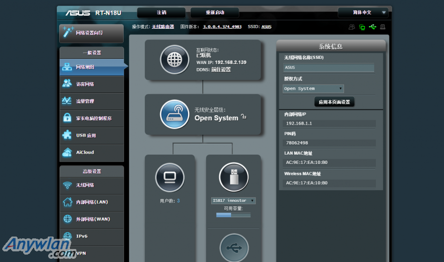Screen dimensions: 444x262
Task: Open the IS817 innostor USB device dropdown
Action: [x=233, y=200]
